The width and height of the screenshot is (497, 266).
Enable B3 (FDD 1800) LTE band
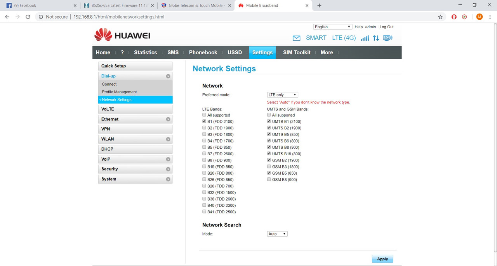click(x=204, y=134)
